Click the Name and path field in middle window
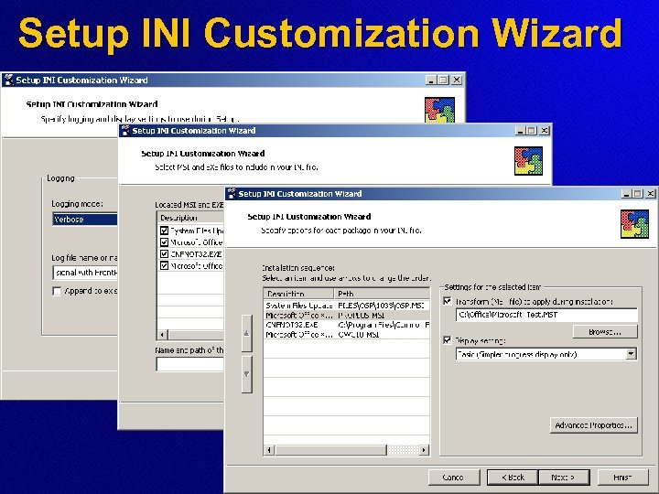 click(x=189, y=364)
